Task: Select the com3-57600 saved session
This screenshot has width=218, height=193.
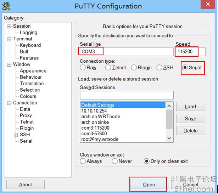Action: point(123,134)
